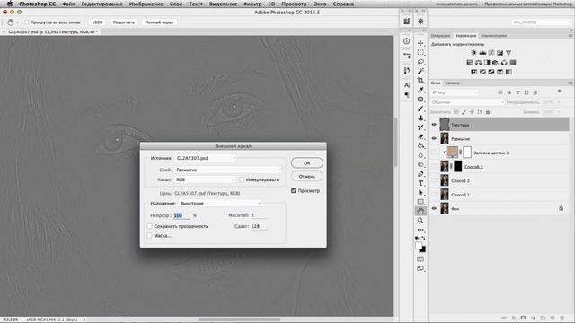The width and height of the screenshot is (575, 323).
Task: Select the Hand tool in toolbar
Action: pos(420,211)
